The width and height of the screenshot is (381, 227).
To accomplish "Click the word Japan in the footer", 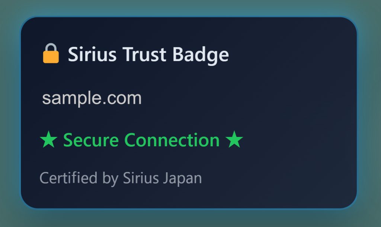I will pos(182,179).
